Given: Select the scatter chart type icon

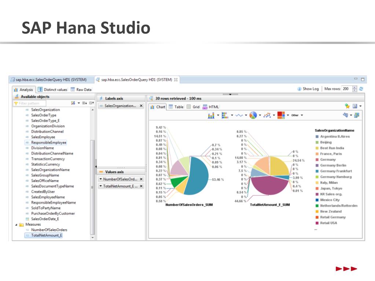Looking at the screenshot, I should click(267, 115).
